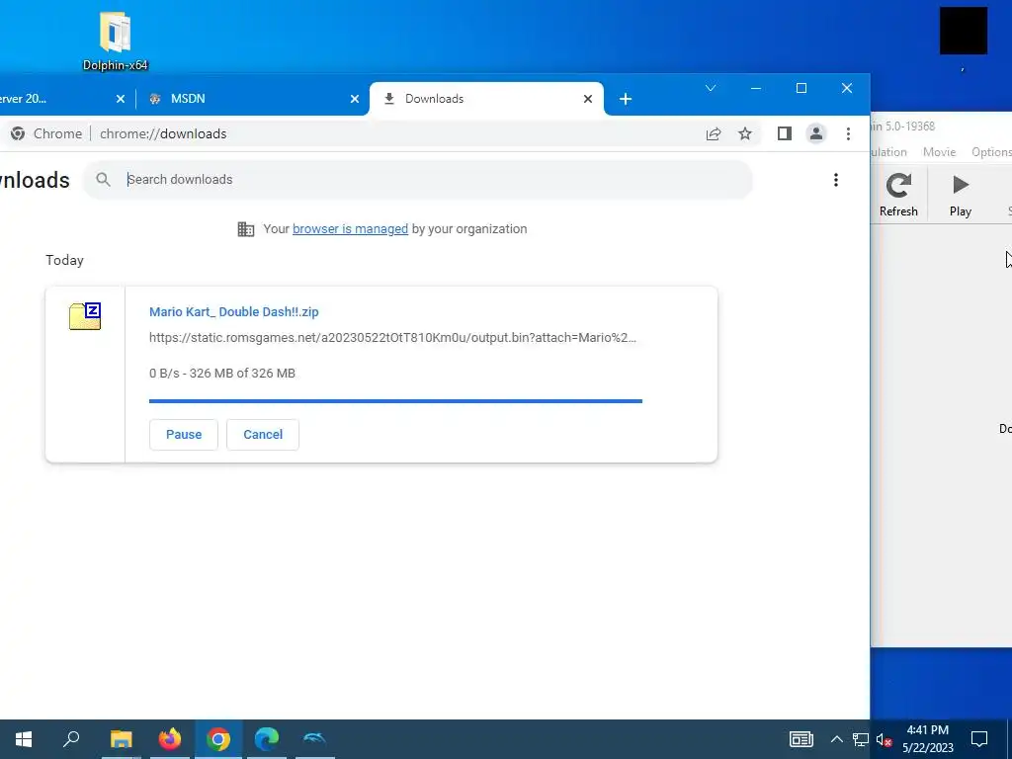Open the Mario Kart_ Double Dash!!.zip link

[233, 311]
